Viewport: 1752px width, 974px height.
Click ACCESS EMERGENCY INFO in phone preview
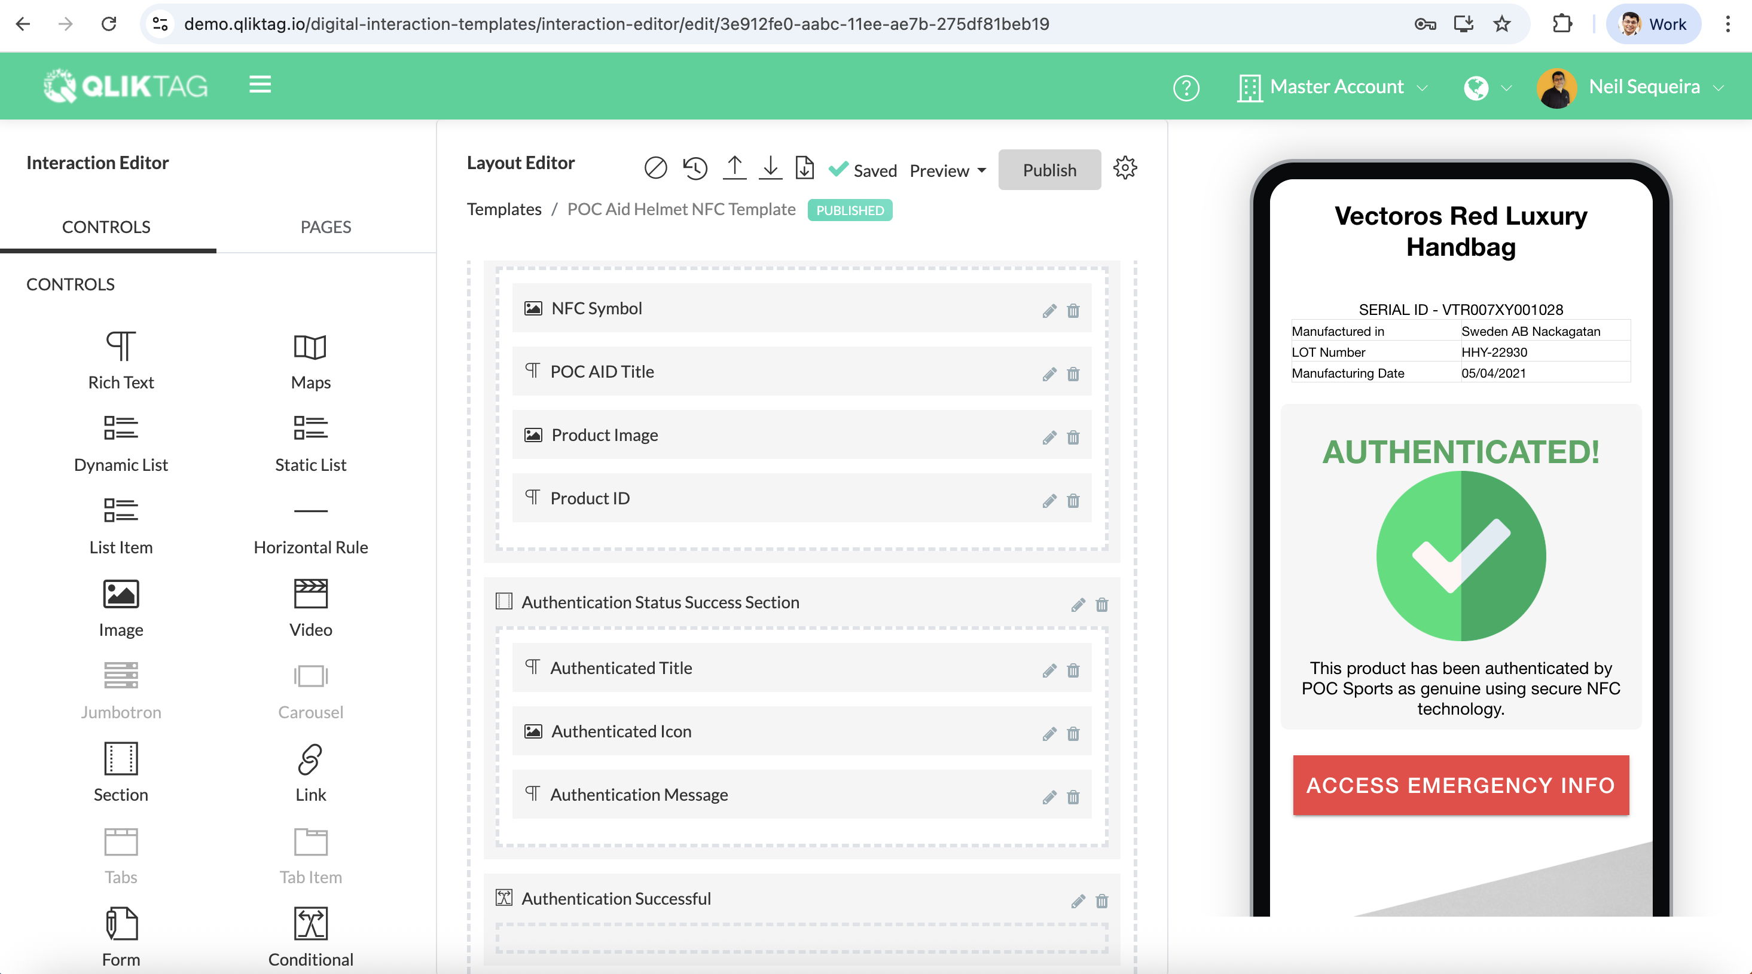pos(1460,785)
